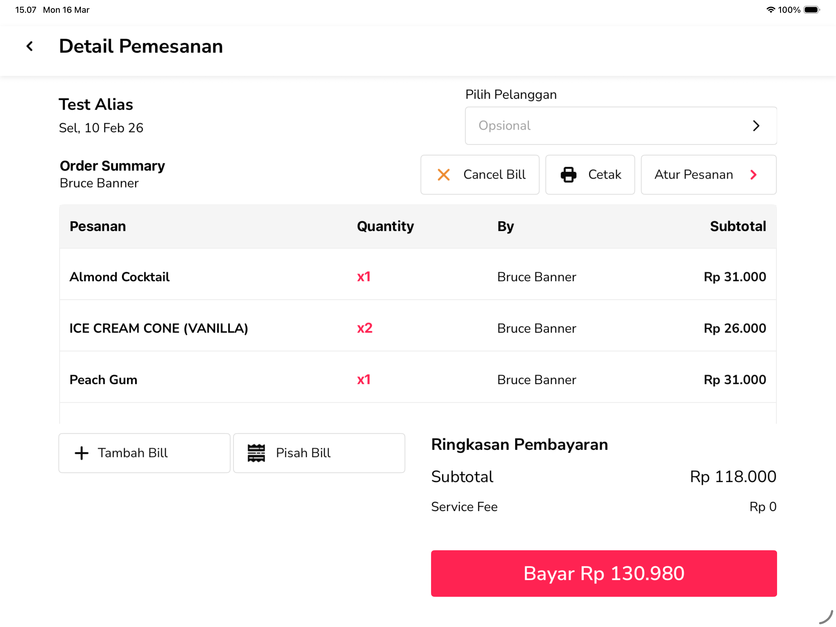Open the Pilih Pelanggan chevron
836x627 pixels.
coord(756,126)
